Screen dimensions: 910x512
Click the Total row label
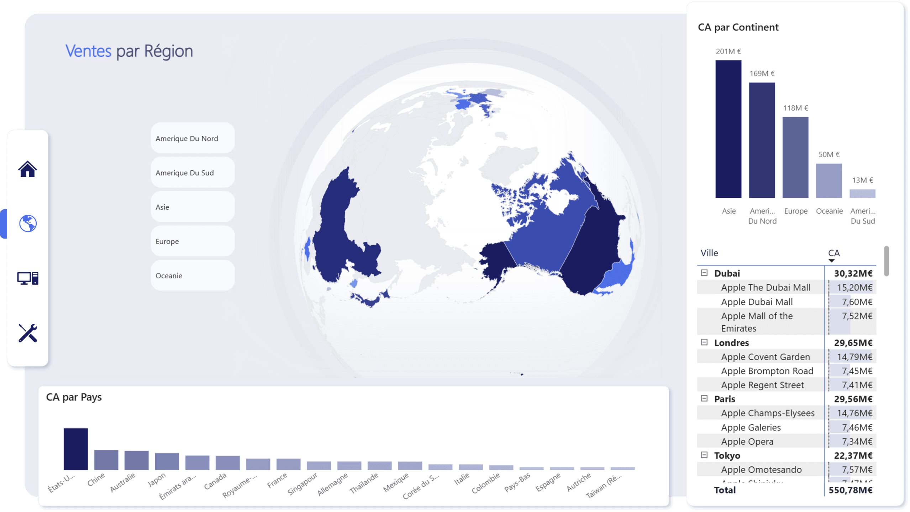[725, 490]
